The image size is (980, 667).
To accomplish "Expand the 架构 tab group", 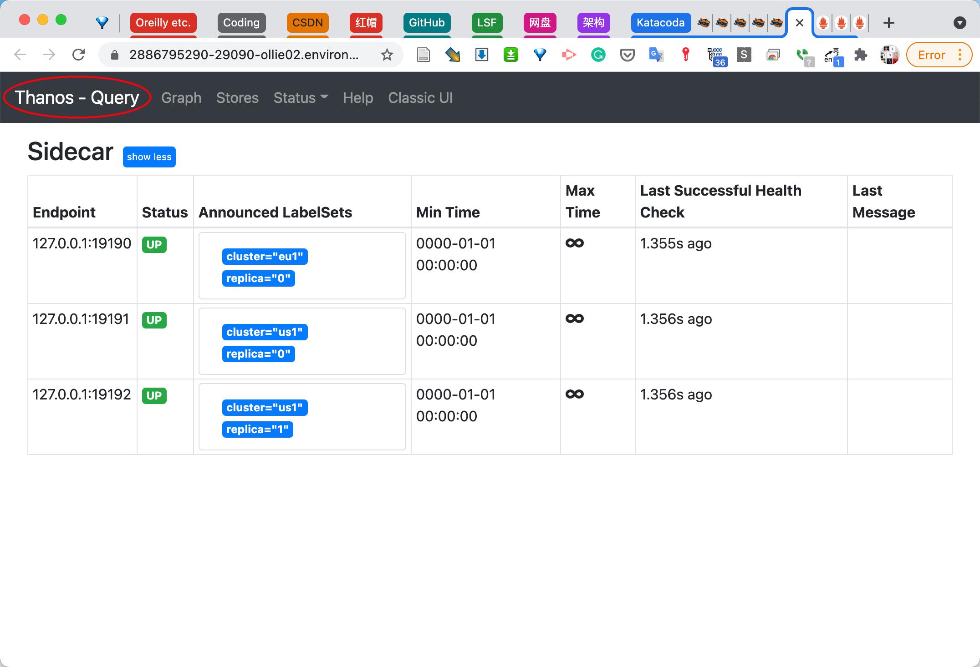I will (x=593, y=22).
